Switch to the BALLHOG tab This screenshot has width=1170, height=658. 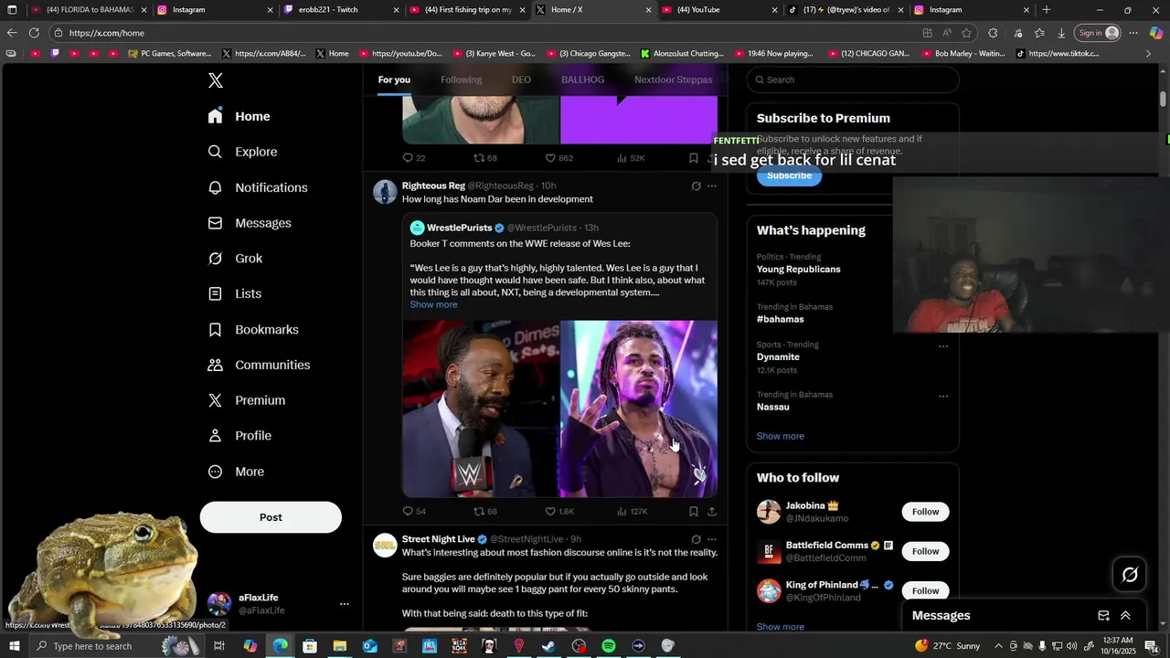click(582, 80)
